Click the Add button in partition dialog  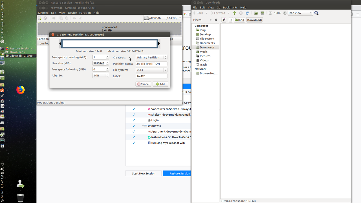pos(160,84)
